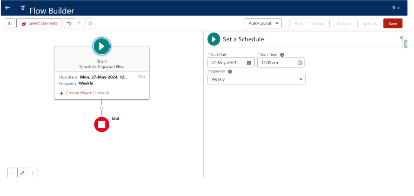The image size is (414, 196).
Task: Show Start Time info tooltip
Action: pos(282,55)
